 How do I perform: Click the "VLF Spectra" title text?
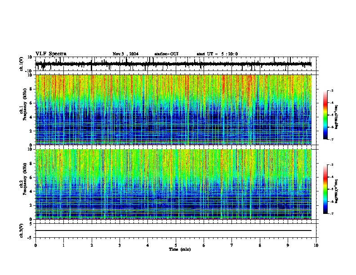click(x=51, y=54)
